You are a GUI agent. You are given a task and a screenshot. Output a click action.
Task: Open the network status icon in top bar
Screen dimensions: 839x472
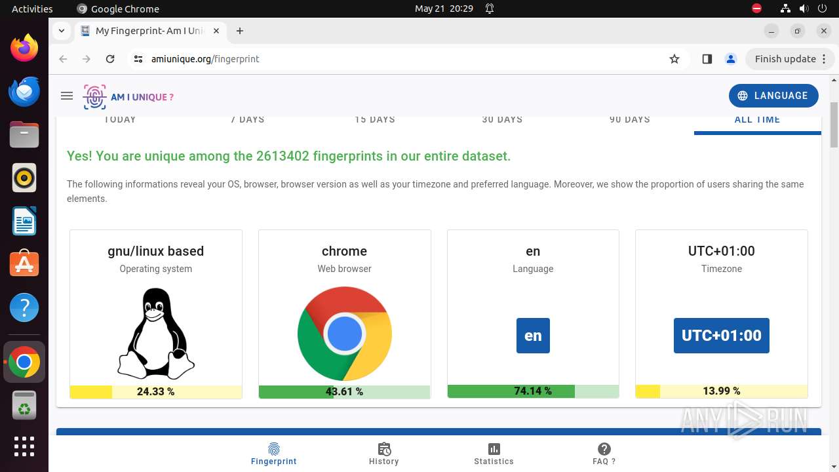point(785,9)
